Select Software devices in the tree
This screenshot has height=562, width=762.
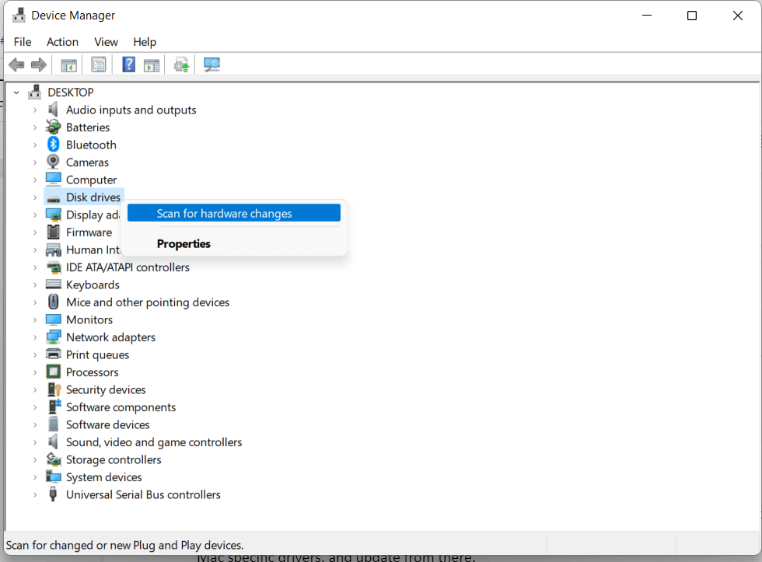pyautogui.click(x=108, y=424)
